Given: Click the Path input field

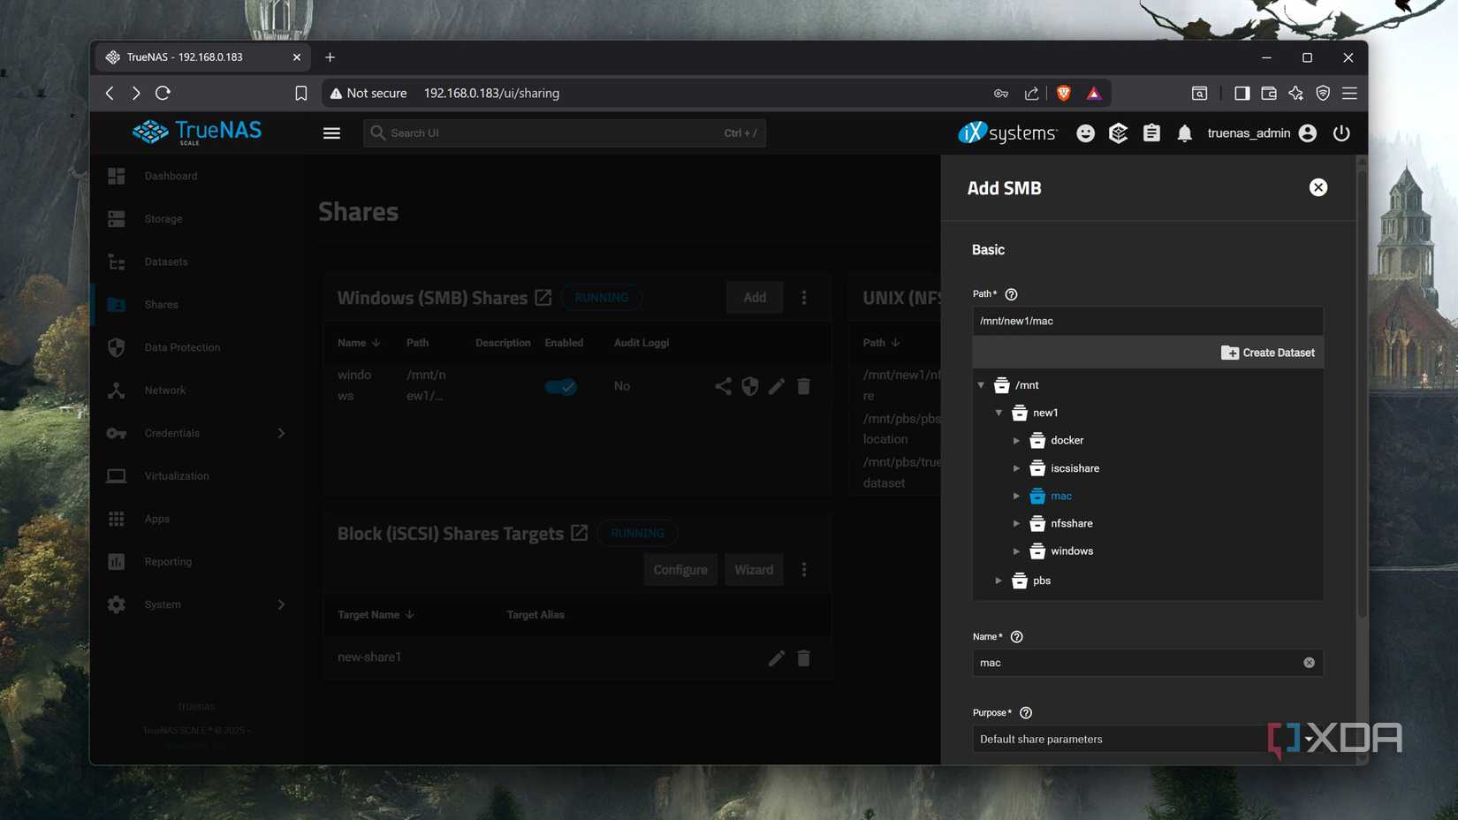Looking at the screenshot, I should coord(1146,321).
